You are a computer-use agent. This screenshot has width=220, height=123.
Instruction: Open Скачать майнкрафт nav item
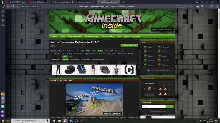[x=75, y=36]
